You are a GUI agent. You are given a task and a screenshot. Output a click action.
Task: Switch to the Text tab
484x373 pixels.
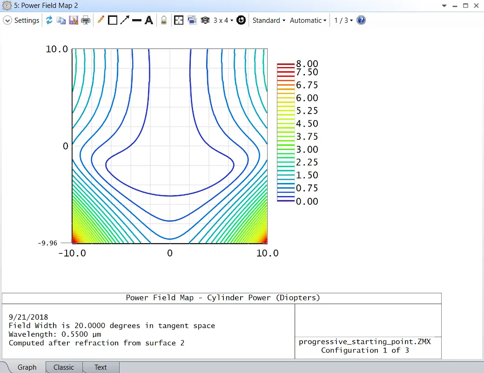[x=101, y=367]
